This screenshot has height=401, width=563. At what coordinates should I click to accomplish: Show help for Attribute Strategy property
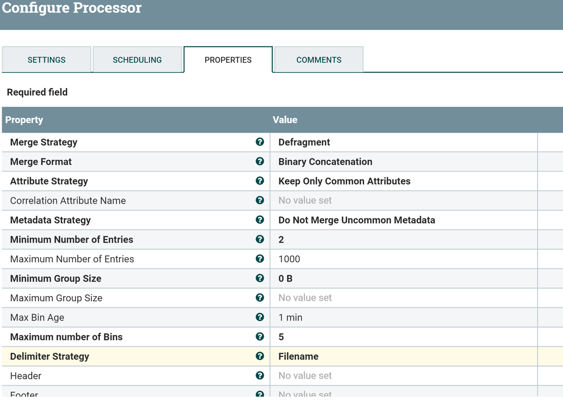260,181
